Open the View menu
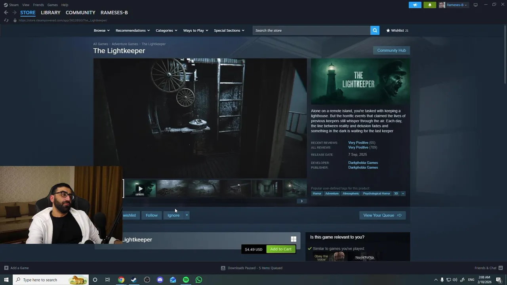507x285 pixels. point(26,5)
